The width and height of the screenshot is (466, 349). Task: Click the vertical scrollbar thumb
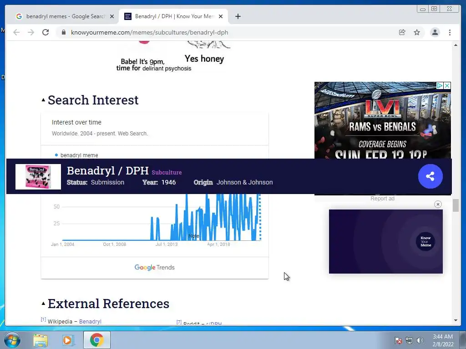click(x=456, y=205)
